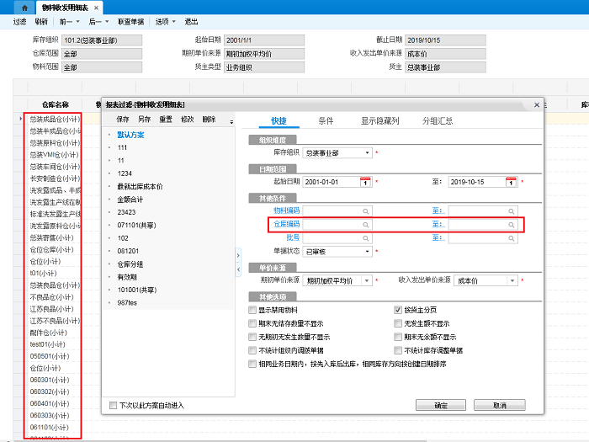
Task: Check 显示禁用物料 option
Action: 252,310
